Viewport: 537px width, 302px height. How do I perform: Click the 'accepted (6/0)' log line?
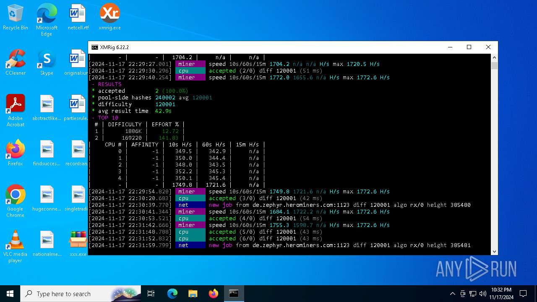pyautogui.click(x=206, y=239)
